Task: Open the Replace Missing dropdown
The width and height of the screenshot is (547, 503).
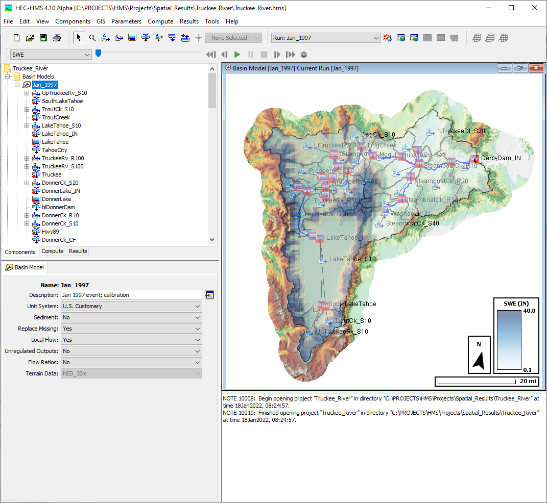Action: tap(132, 329)
